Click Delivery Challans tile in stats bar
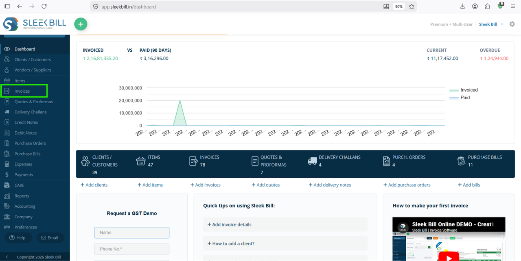The width and height of the screenshot is (521, 261). click(334, 161)
